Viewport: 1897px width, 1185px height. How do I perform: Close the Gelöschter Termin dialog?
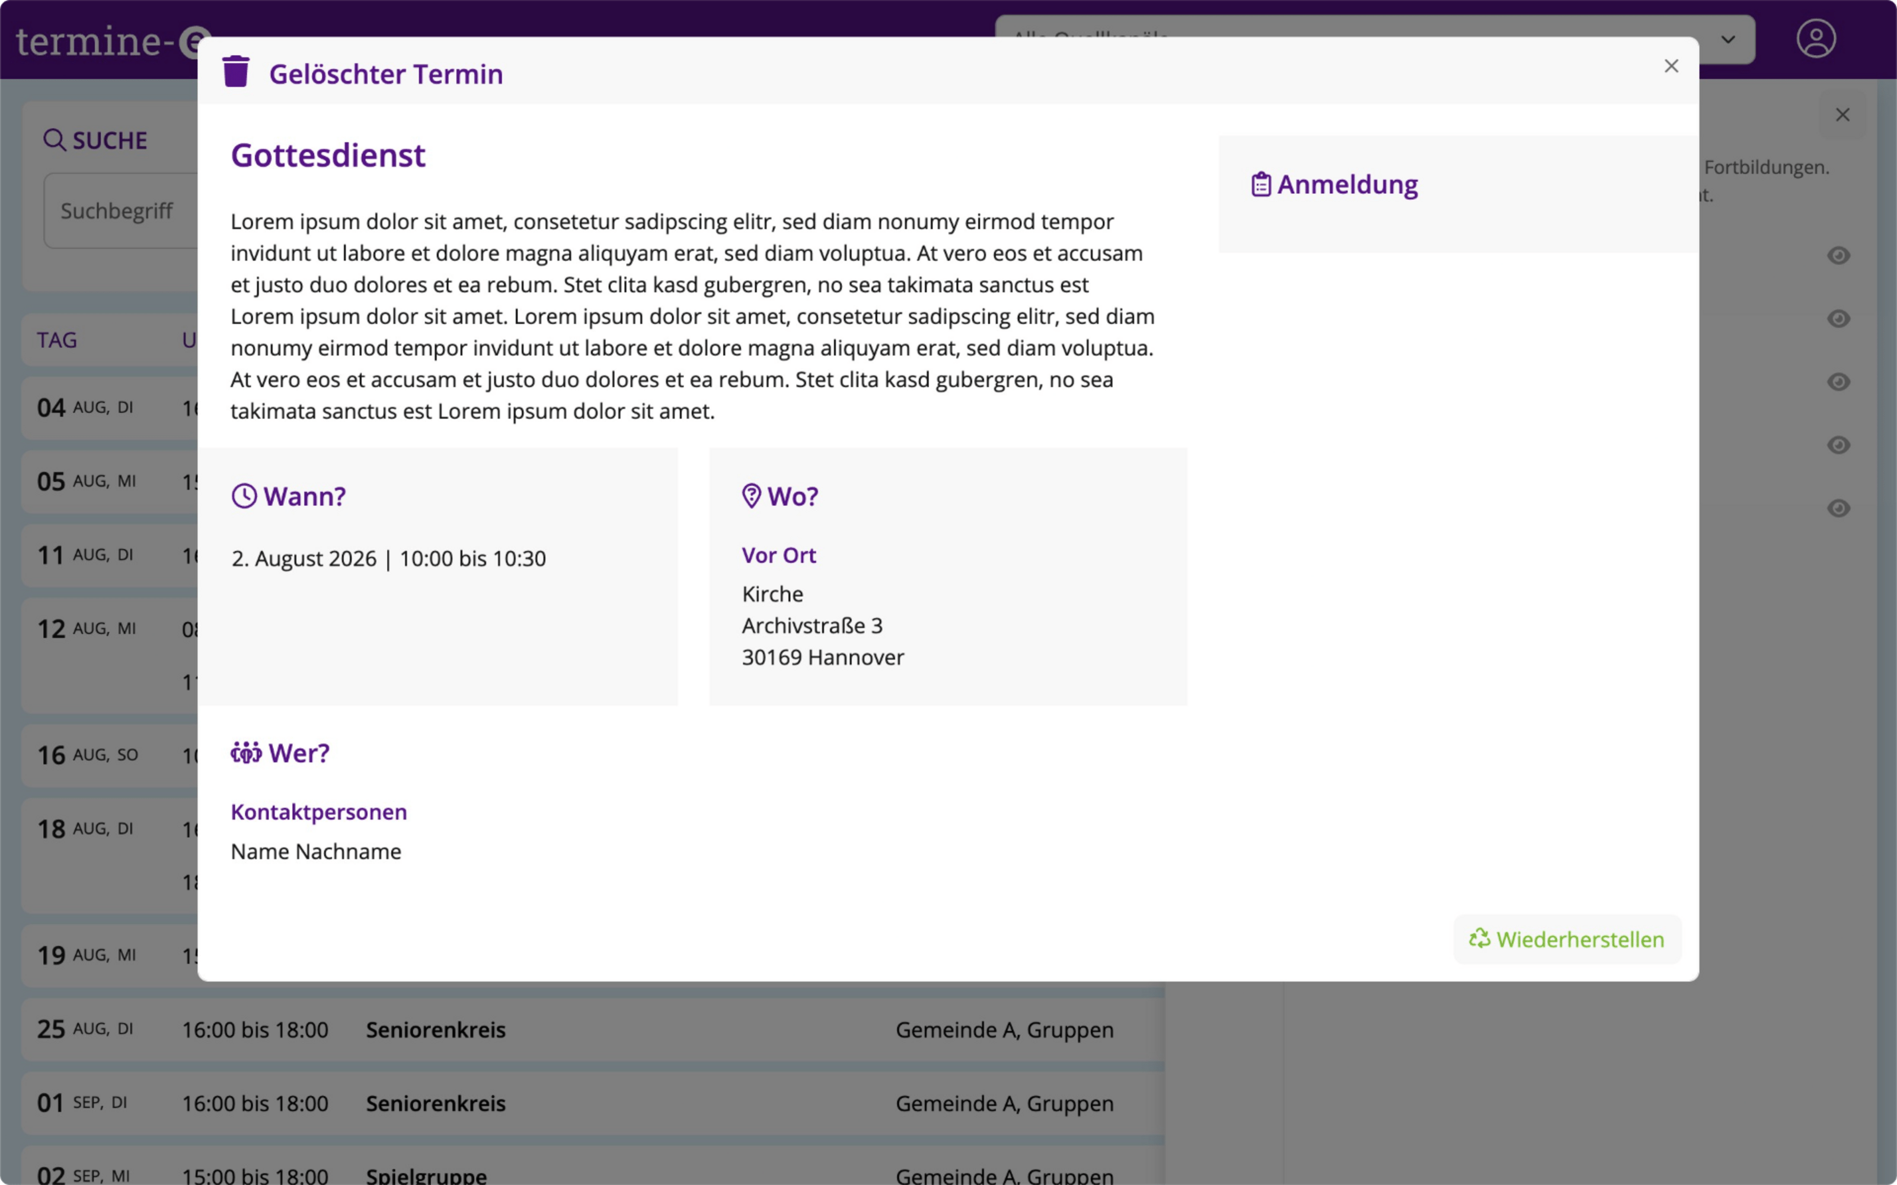tap(1671, 66)
